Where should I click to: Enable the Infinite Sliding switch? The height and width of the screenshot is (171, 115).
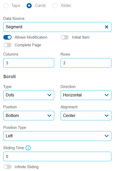[x=7, y=167]
